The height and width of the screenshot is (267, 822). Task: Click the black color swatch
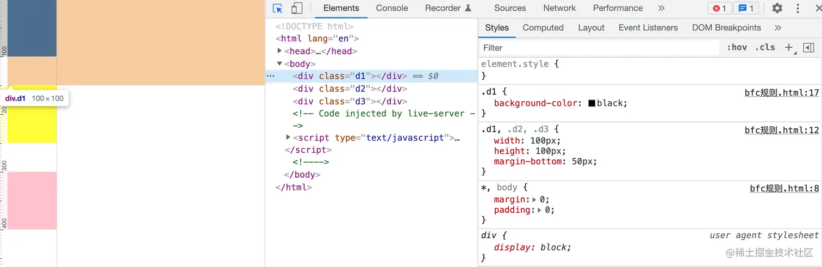click(x=591, y=103)
